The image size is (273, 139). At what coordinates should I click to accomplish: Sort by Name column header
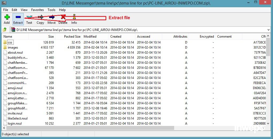tap(15, 37)
